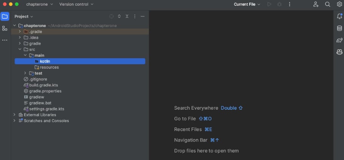Viewport: 344px width, 160px height.
Task: Open the GitHub Copilot tool icon
Action: click(339, 52)
